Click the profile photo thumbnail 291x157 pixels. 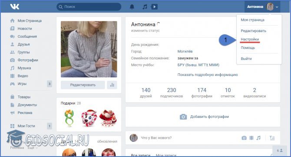89,49
